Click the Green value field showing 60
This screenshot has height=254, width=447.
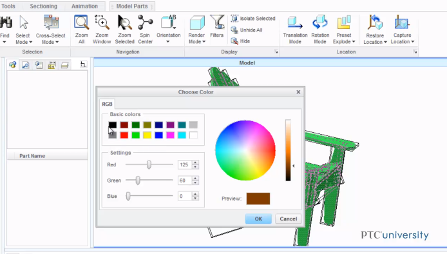[x=185, y=181]
